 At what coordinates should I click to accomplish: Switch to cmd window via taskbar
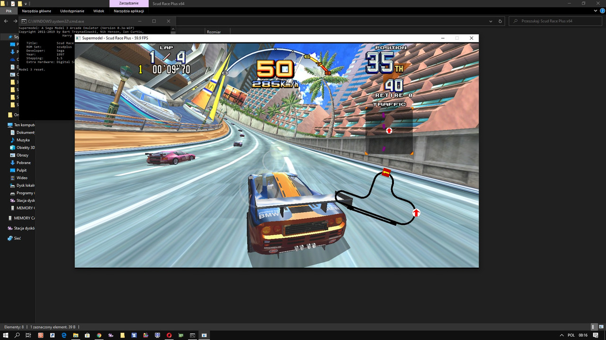coord(192,335)
